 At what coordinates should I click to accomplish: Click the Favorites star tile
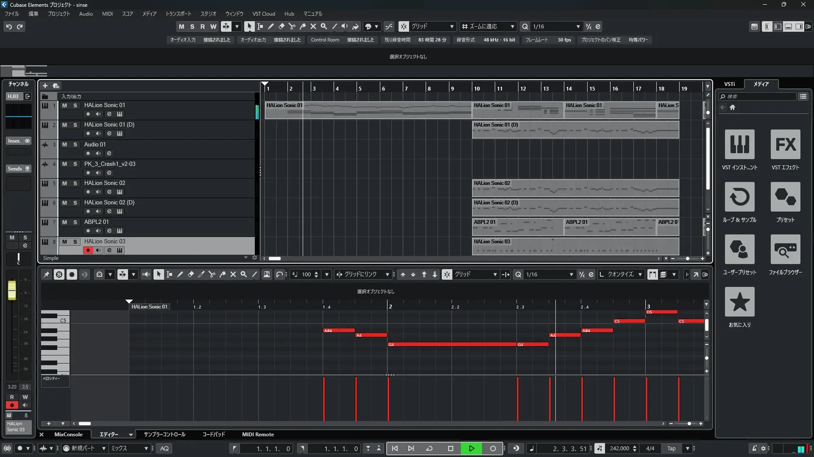pyautogui.click(x=739, y=302)
